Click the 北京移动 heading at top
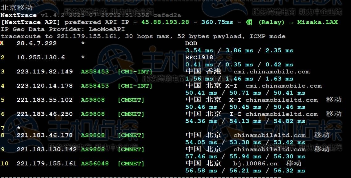The width and height of the screenshot is (351, 178). (x=17, y=8)
